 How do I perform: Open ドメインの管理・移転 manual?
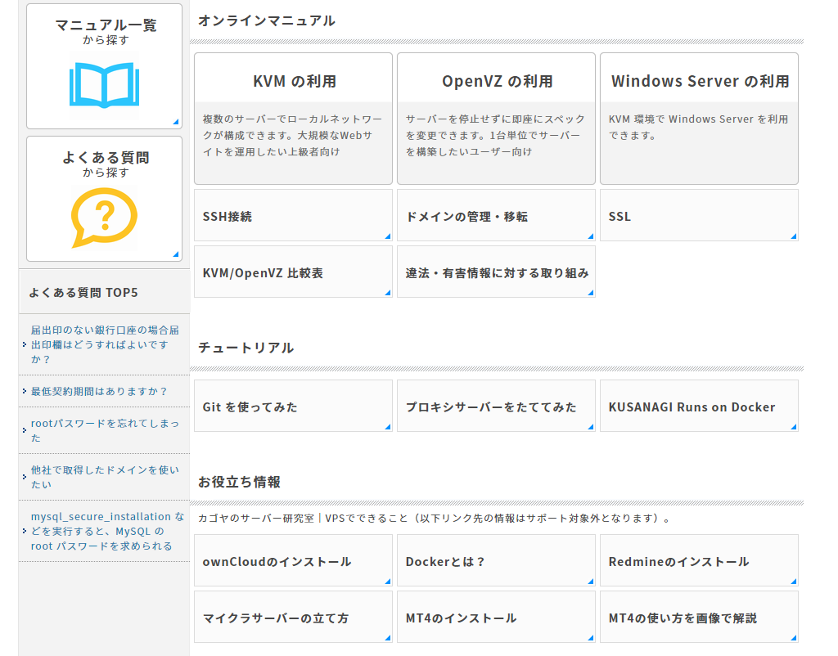[496, 217]
